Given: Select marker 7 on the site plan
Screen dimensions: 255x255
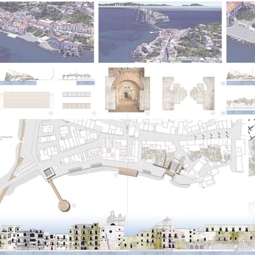Looking at the screenshot, I should [178, 155].
